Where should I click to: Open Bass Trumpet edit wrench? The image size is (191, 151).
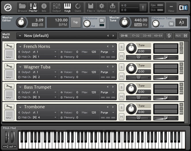pyautogui.click(x=9, y=86)
